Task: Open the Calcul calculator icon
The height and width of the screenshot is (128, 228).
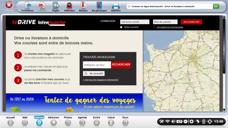Action: [111, 123]
